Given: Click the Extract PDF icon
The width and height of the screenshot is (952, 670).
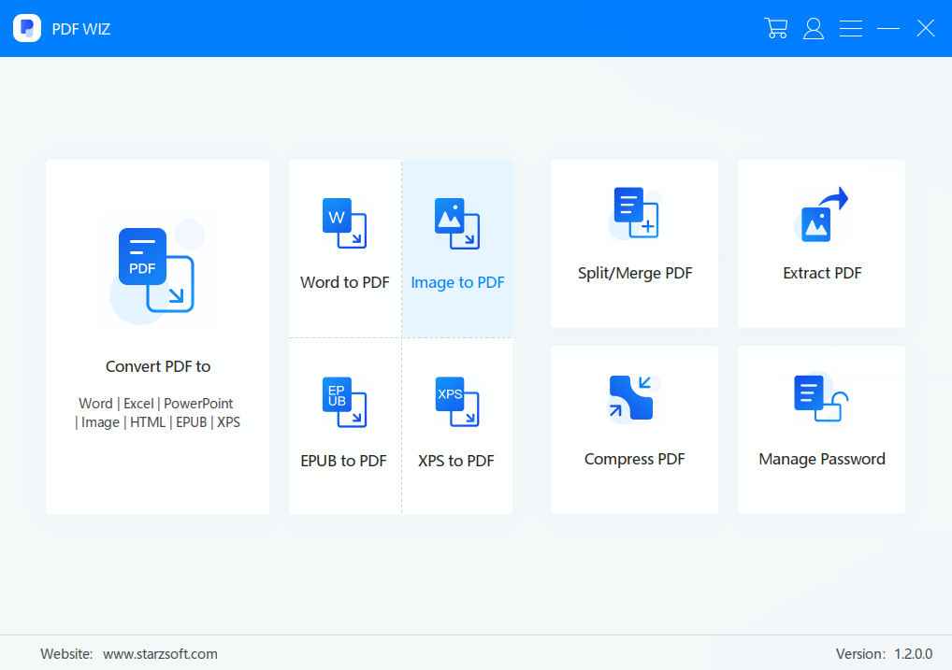Looking at the screenshot, I should click(821, 214).
